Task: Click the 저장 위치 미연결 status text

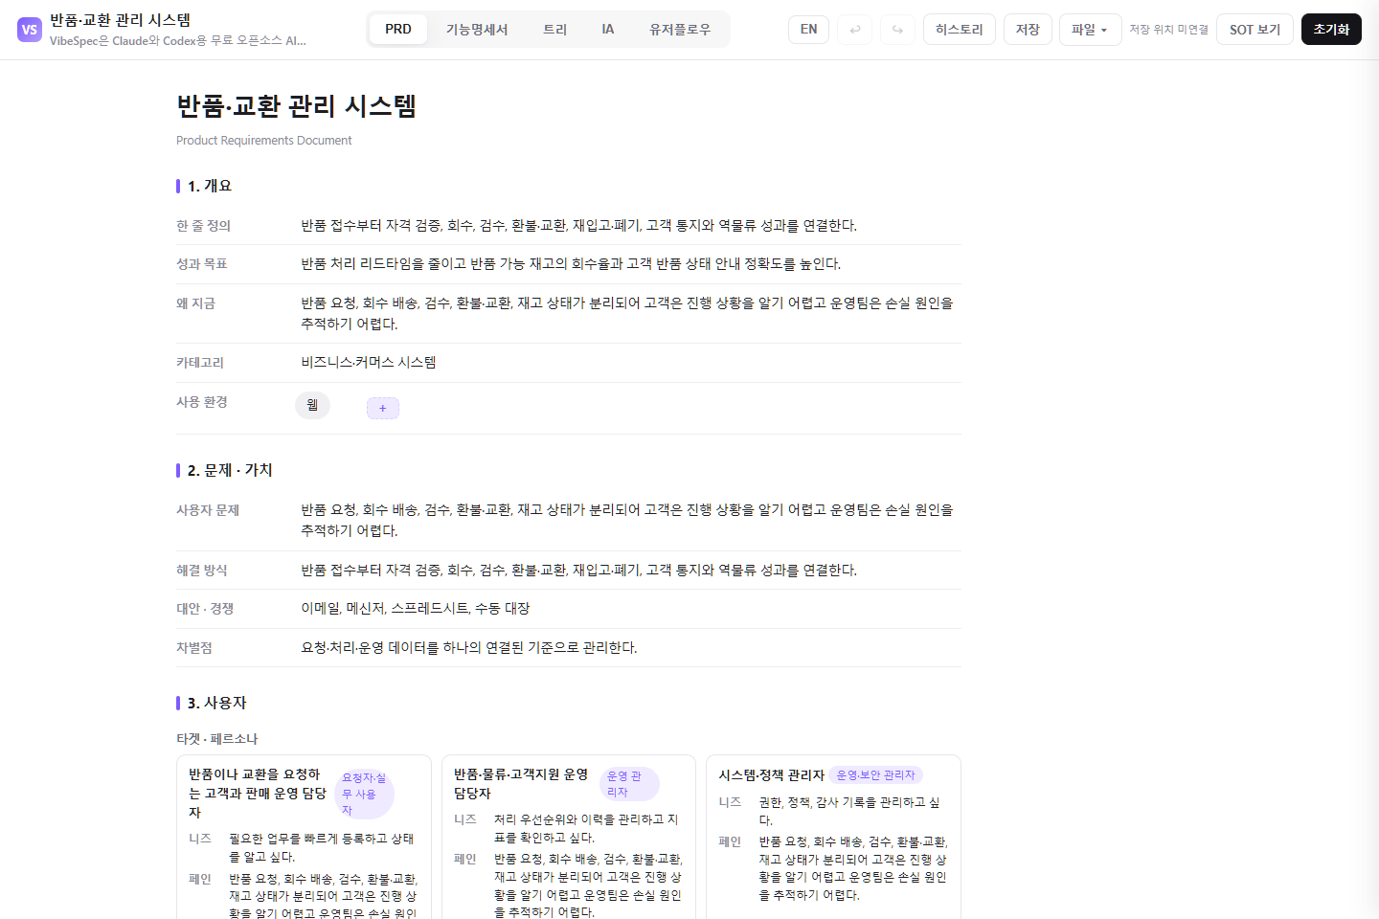Action: 1168,30
